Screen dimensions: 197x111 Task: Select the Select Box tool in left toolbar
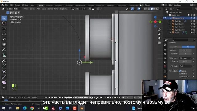4,18
